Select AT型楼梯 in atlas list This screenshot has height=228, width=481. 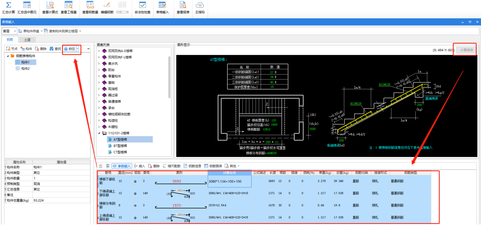coord(130,139)
